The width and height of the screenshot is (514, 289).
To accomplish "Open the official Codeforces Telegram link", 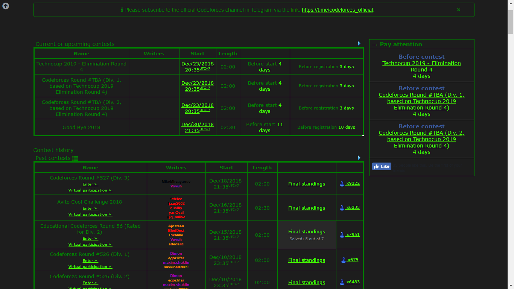I will (337, 10).
